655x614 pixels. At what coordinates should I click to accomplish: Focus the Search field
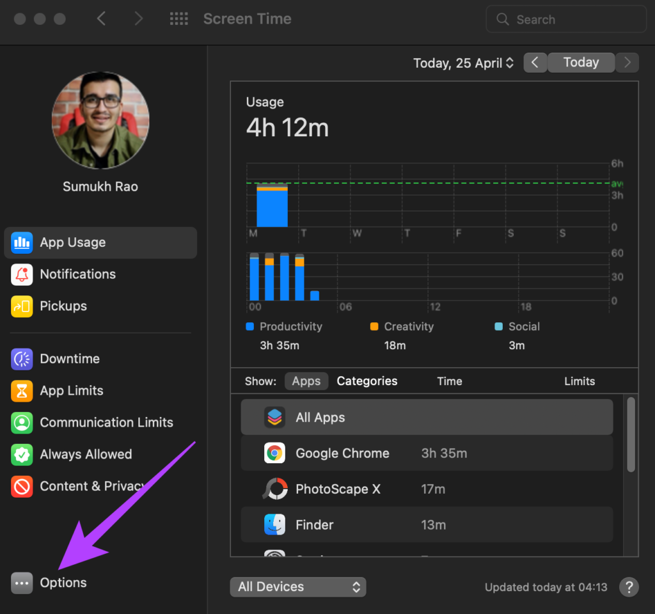566,19
